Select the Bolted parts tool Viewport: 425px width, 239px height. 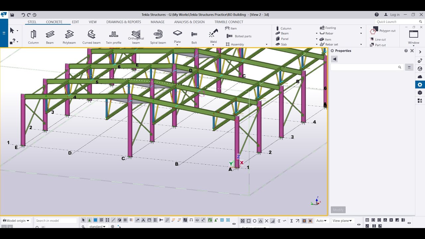tap(239, 36)
